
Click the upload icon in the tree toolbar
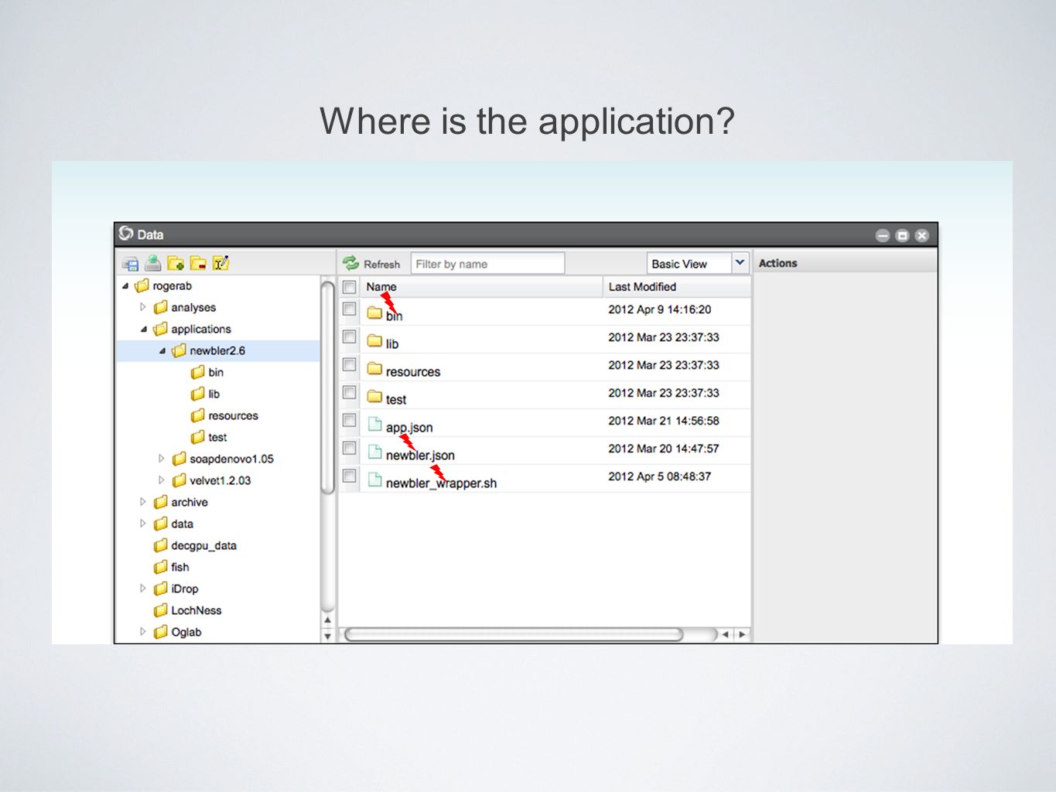[x=153, y=263]
